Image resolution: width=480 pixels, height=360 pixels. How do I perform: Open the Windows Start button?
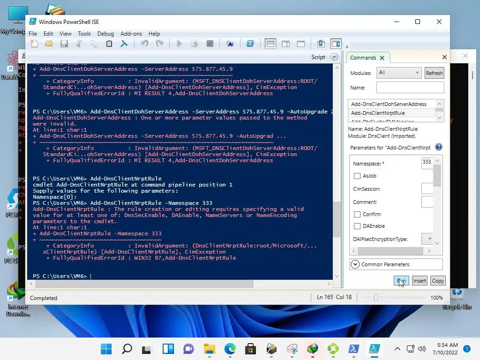106,349
